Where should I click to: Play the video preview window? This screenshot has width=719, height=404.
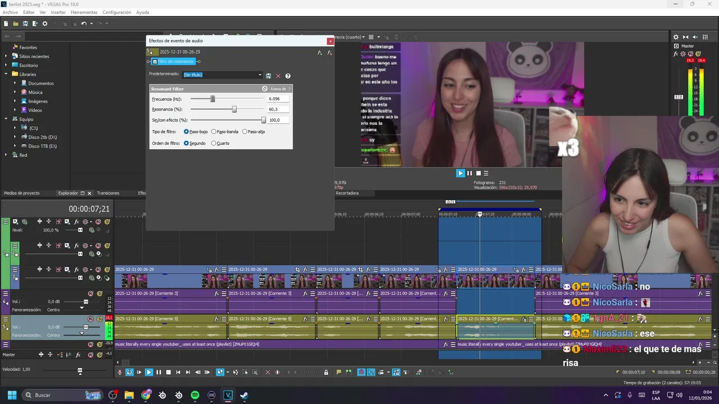coord(461,173)
